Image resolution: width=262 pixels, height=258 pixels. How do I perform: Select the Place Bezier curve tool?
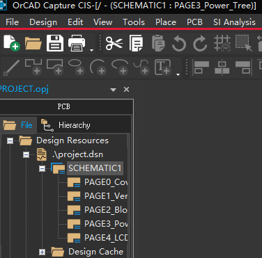click(x=141, y=67)
